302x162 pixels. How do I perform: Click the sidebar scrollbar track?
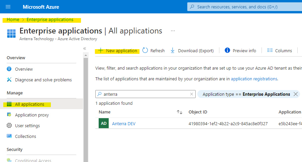(86, 110)
